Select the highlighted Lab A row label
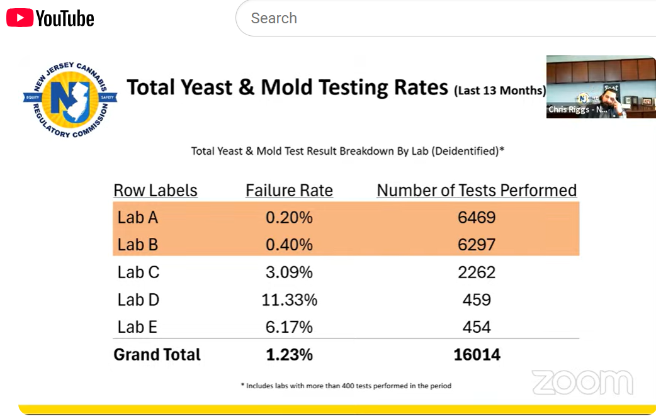The height and width of the screenshot is (419, 656). [x=138, y=218]
